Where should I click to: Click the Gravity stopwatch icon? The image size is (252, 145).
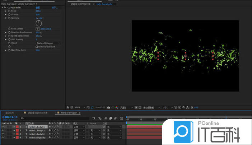(9, 15)
